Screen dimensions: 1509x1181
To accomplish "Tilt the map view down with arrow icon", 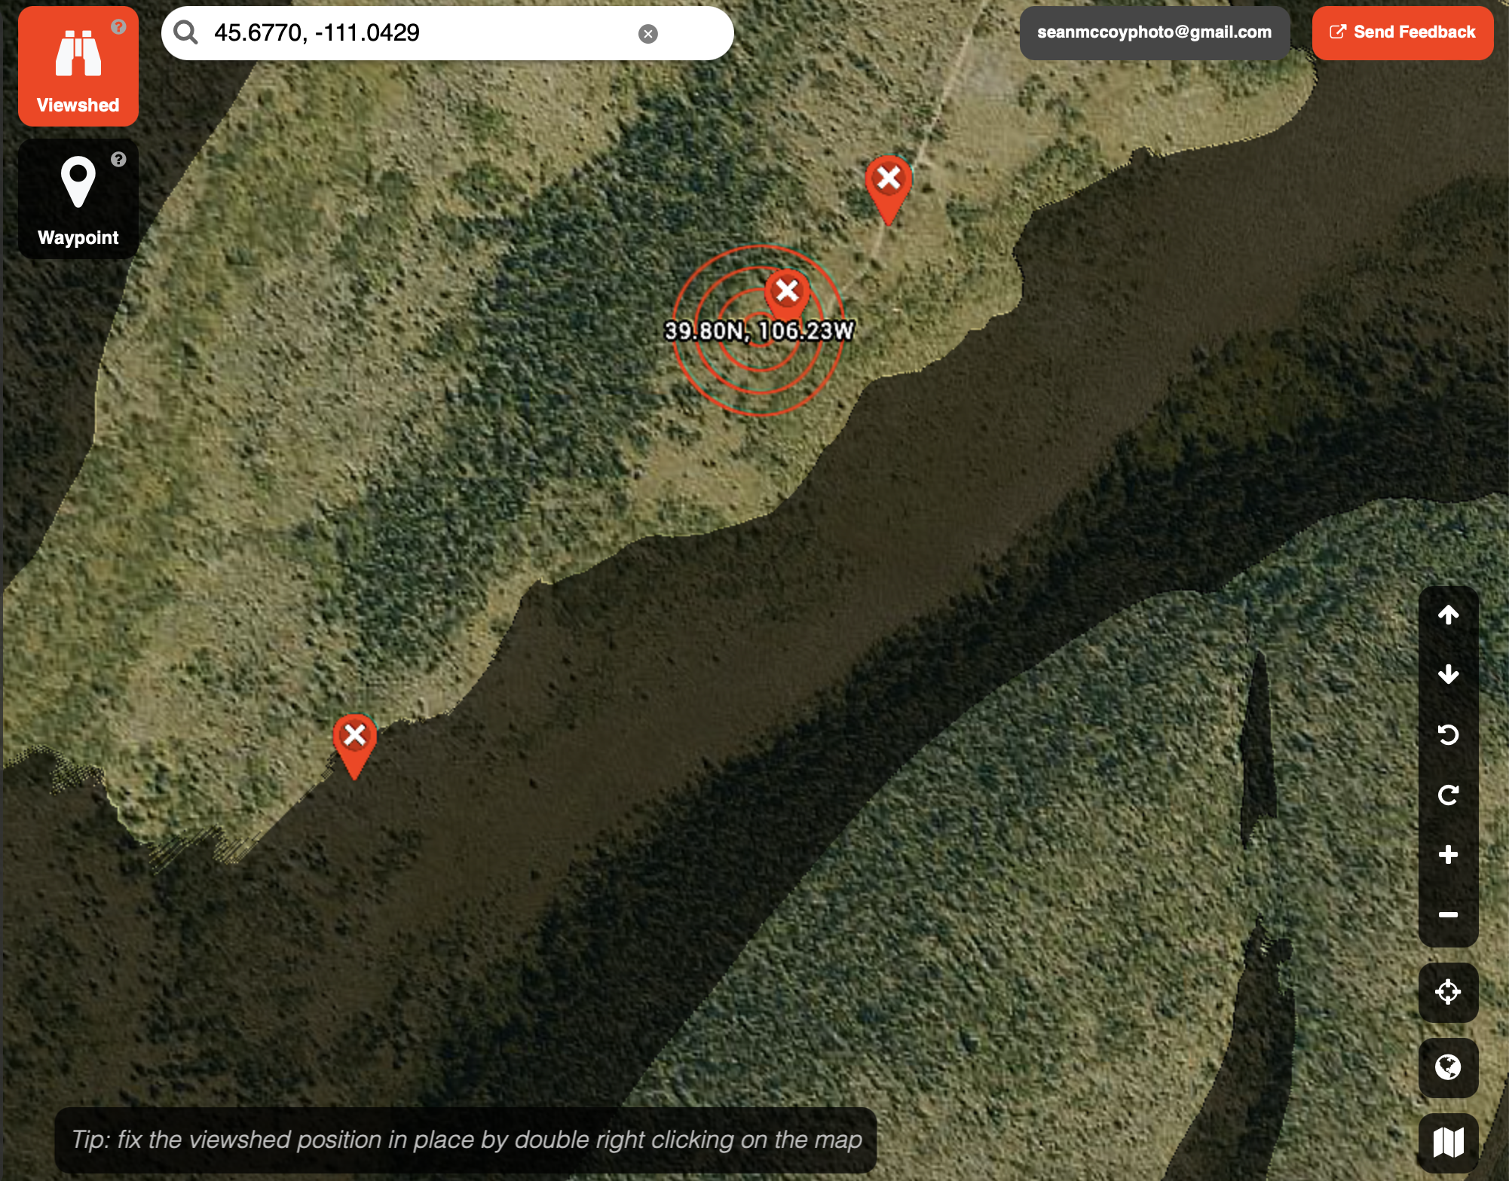I will pyautogui.click(x=1448, y=676).
